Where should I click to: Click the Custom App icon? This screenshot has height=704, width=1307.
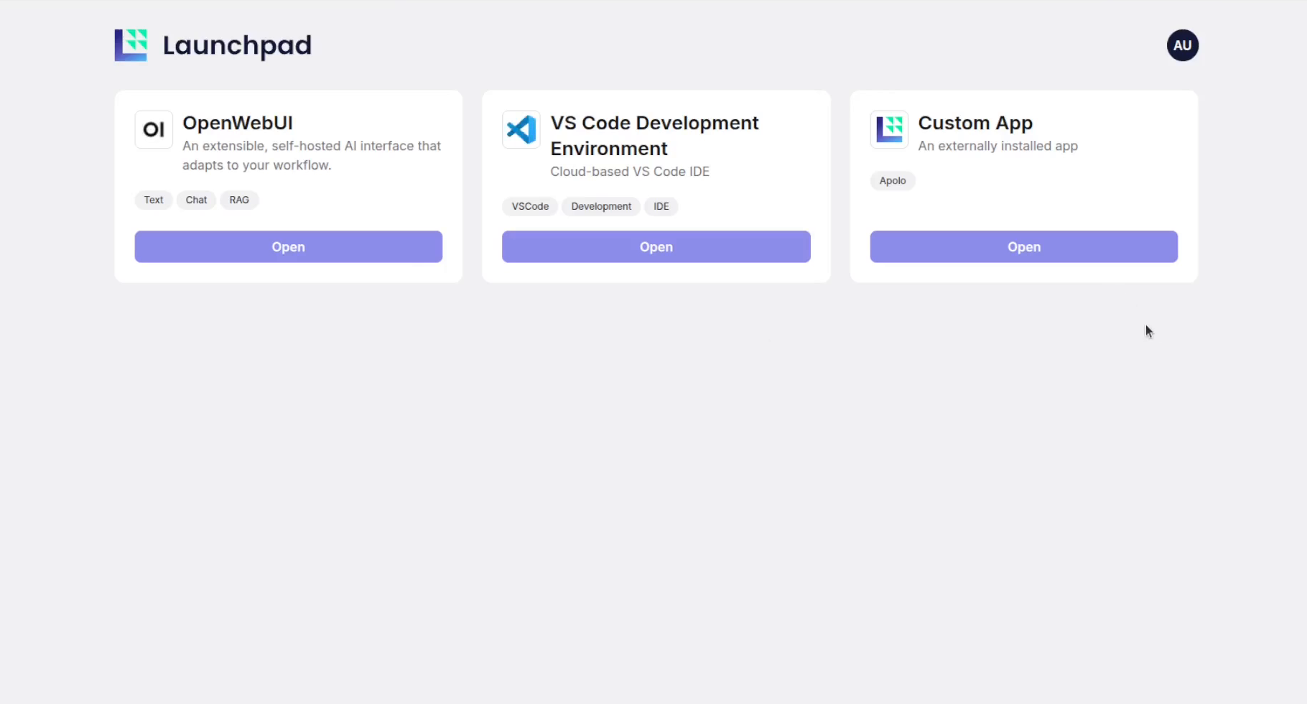coord(889,129)
